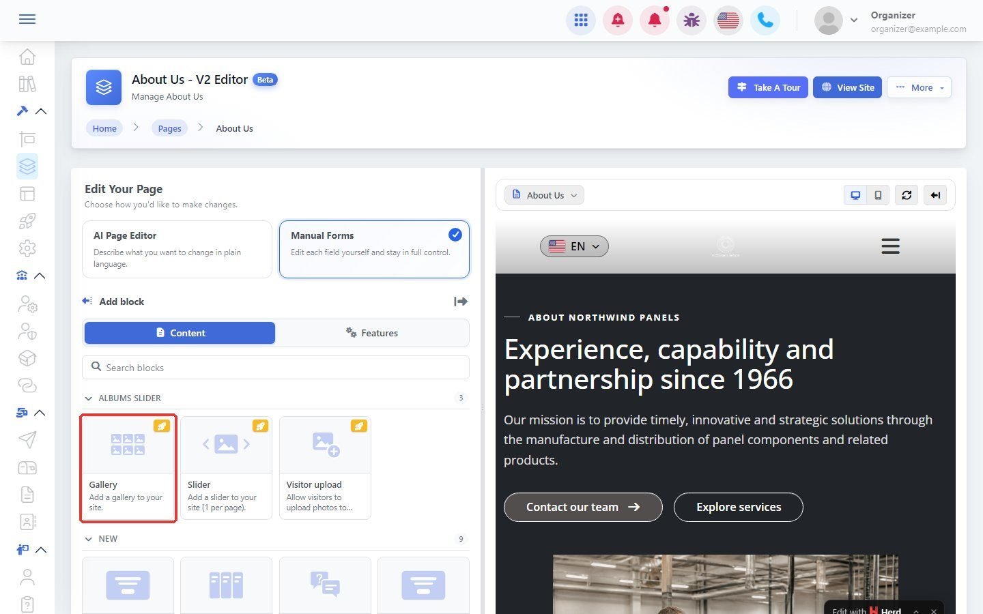This screenshot has width=983, height=614.
Task: Select the AI Page Editor option
Action: [x=177, y=249]
